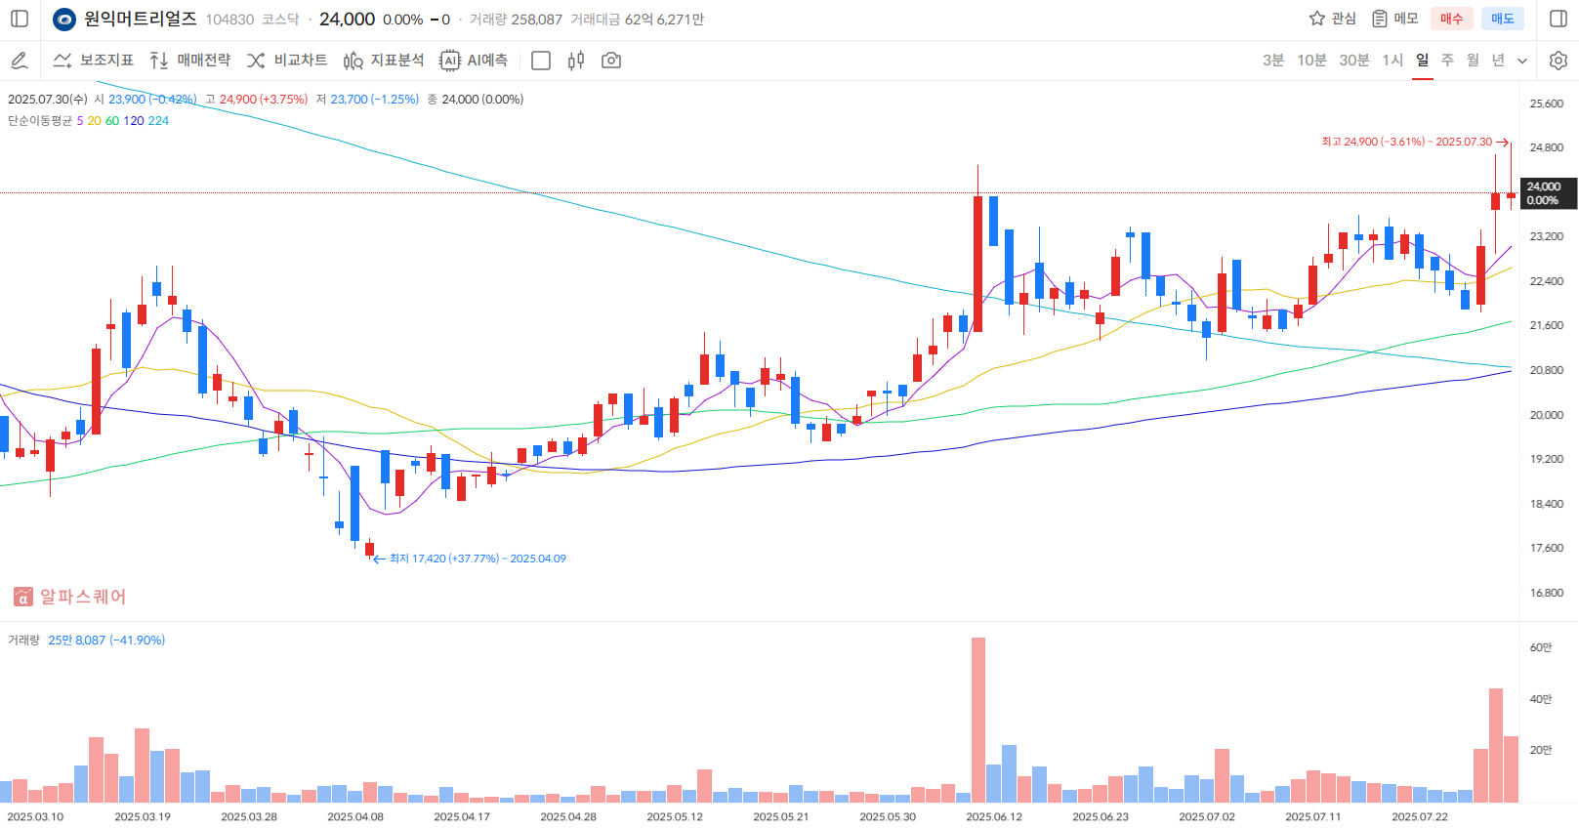The height and width of the screenshot is (828, 1579).
Task: Click the 단순이동평균 indicator label
Action: click(x=40, y=121)
